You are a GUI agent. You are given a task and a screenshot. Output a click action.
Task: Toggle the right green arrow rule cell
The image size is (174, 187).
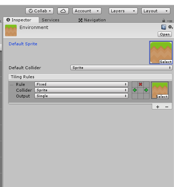pyautogui.click(x=146, y=90)
